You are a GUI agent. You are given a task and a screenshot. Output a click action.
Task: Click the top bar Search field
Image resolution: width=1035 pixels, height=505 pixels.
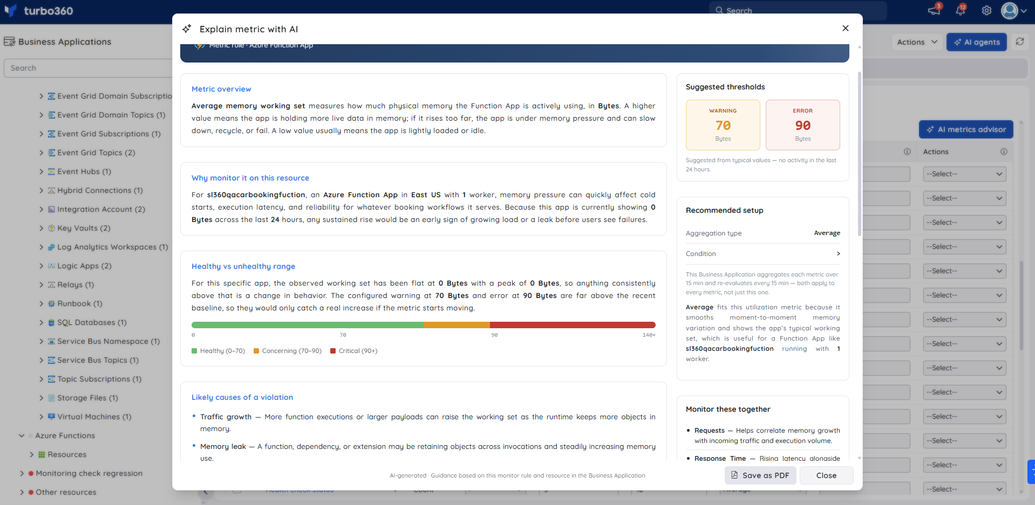tap(798, 10)
